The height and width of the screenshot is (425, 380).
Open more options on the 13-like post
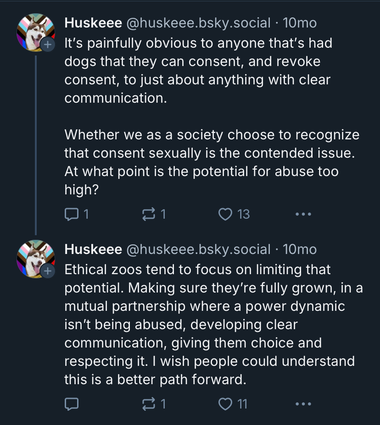point(303,214)
